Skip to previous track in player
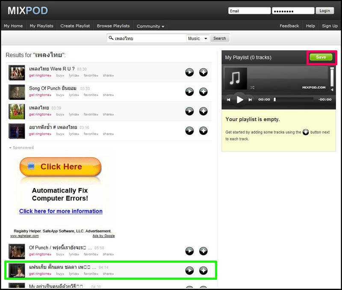 (228, 100)
